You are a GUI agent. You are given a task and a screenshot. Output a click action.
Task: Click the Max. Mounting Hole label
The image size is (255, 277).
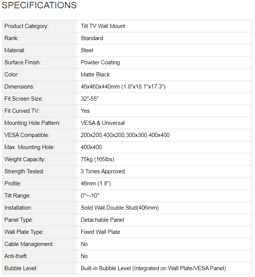click(x=30, y=147)
